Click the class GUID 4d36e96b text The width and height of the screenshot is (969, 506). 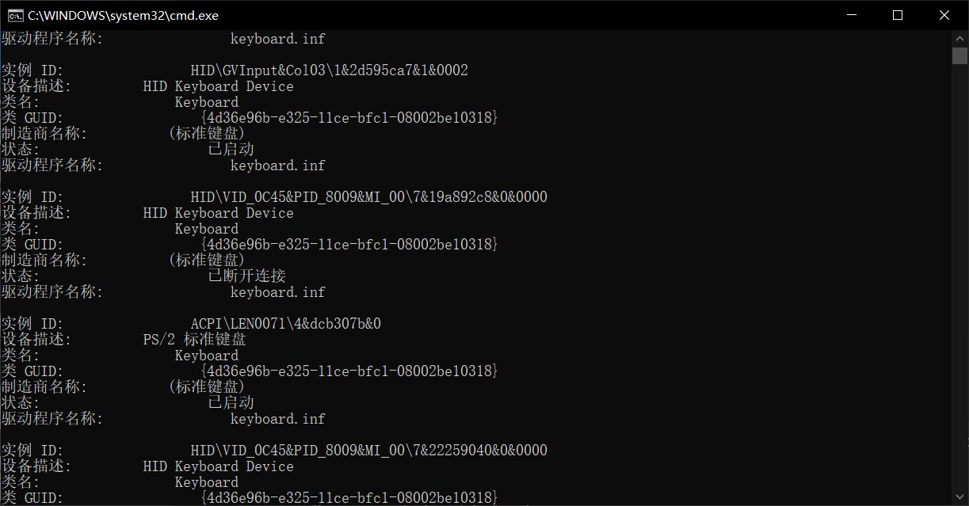(352, 116)
